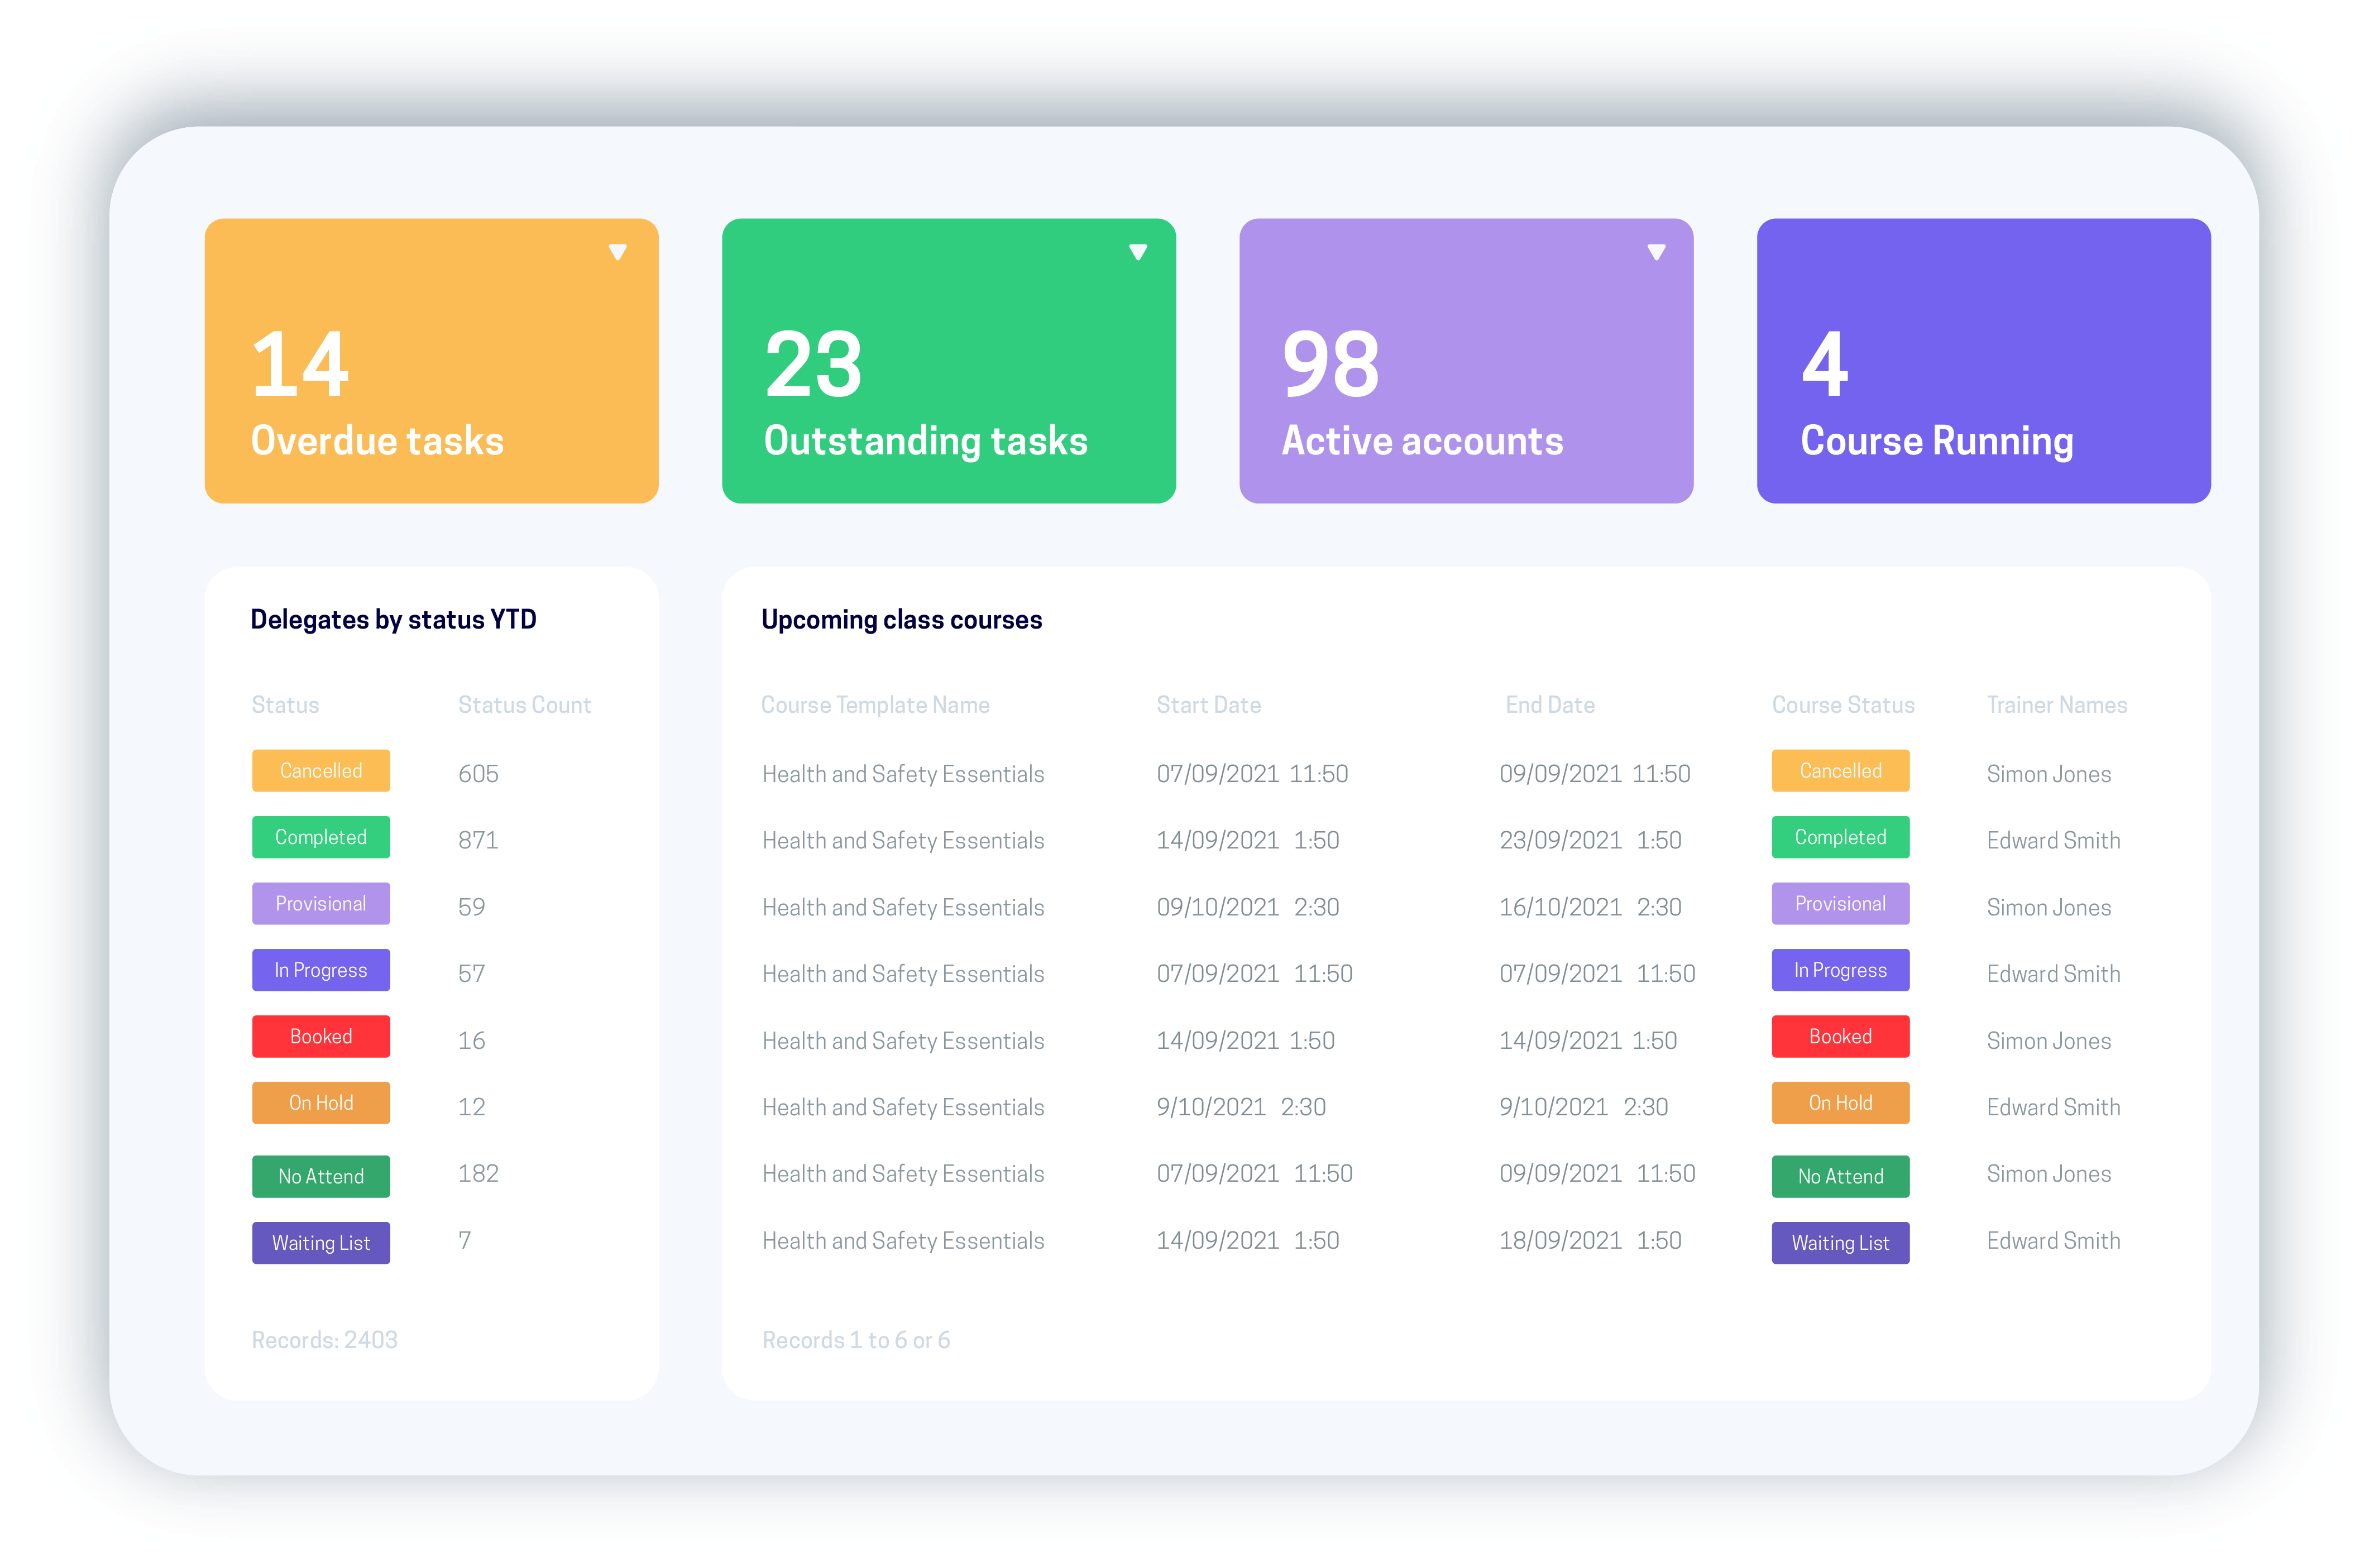Expand the Overdue tasks card dropdown arrow
Screen dimensions: 2369x1568
617,252
